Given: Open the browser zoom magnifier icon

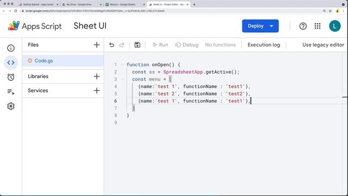Looking at the screenshot, I should coord(324,11).
